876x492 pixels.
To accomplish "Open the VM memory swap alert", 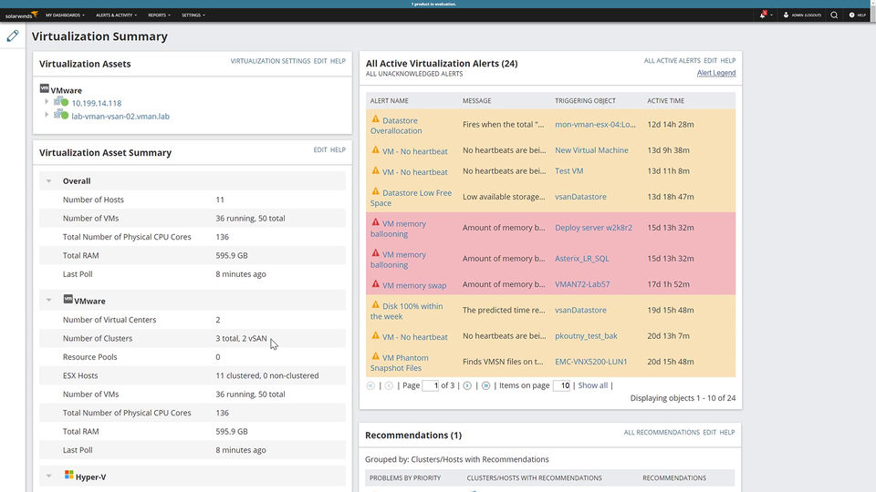I will (414, 285).
